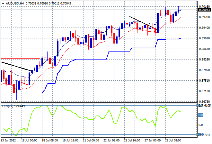Select price scale level 0.69020
The image size is (212, 144).
[x=204, y=38]
